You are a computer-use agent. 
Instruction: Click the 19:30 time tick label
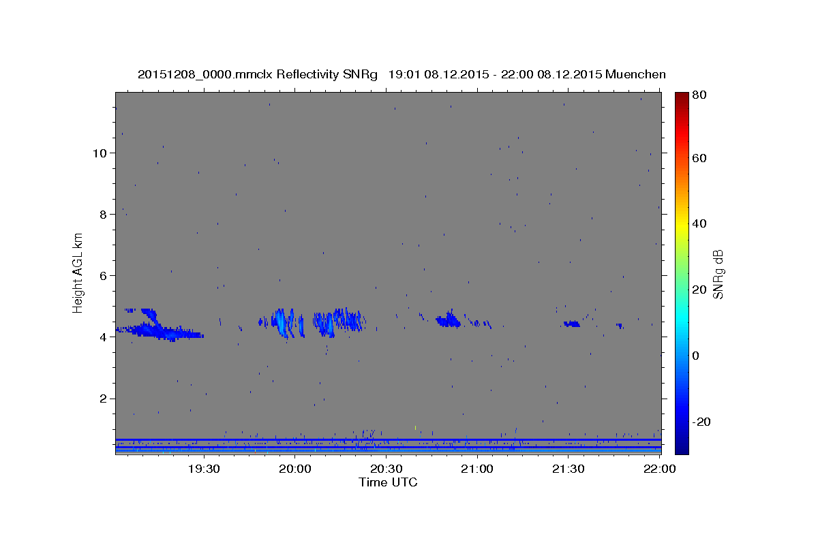point(204,469)
